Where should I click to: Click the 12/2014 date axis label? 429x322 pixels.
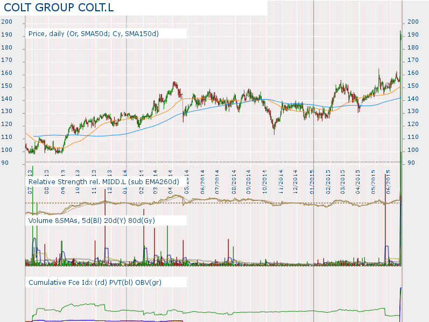pos(295,182)
